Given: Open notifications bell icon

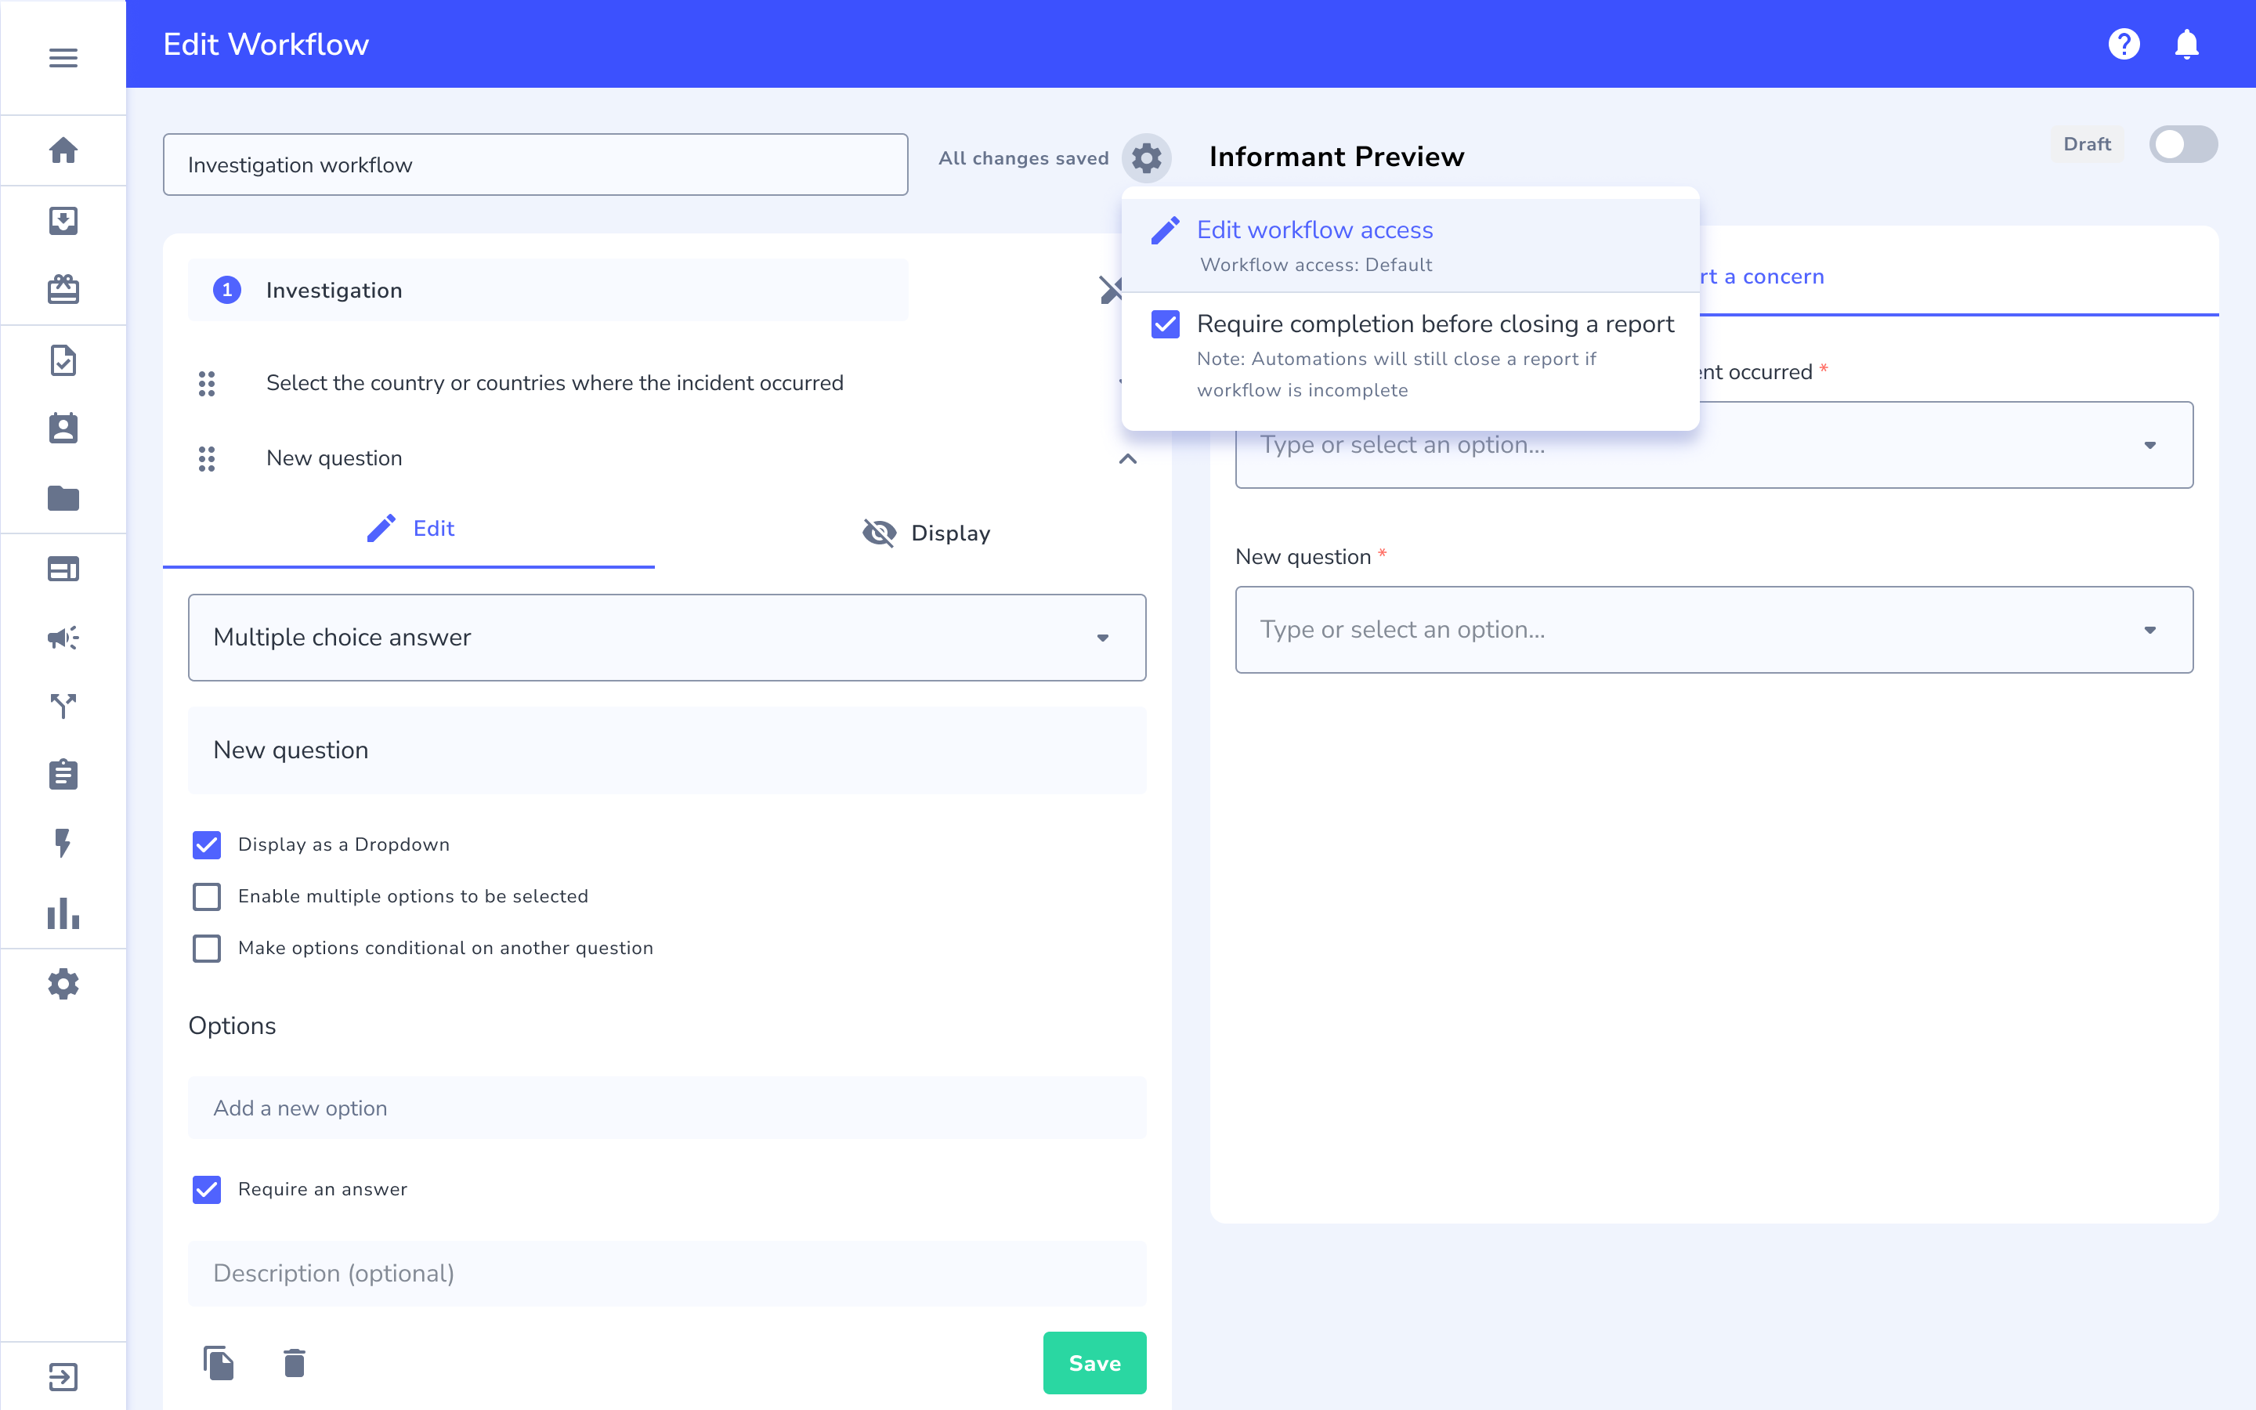Looking at the screenshot, I should pyautogui.click(x=2186, y=44).
